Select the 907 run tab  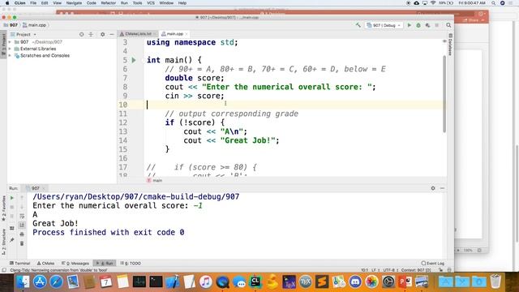tap(35, 188)
